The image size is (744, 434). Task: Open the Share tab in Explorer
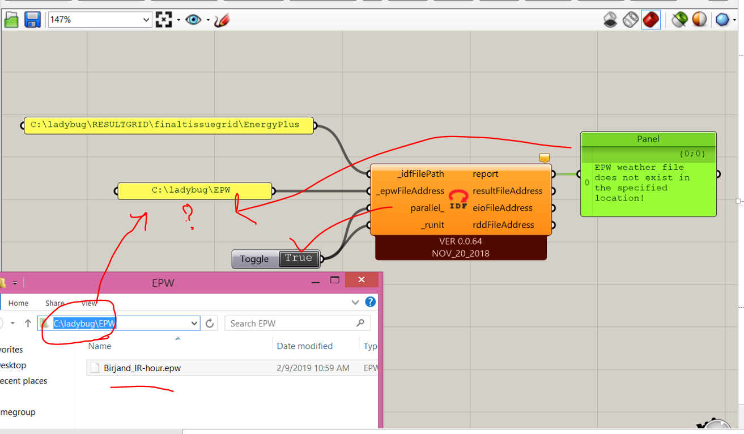point(55,303)
